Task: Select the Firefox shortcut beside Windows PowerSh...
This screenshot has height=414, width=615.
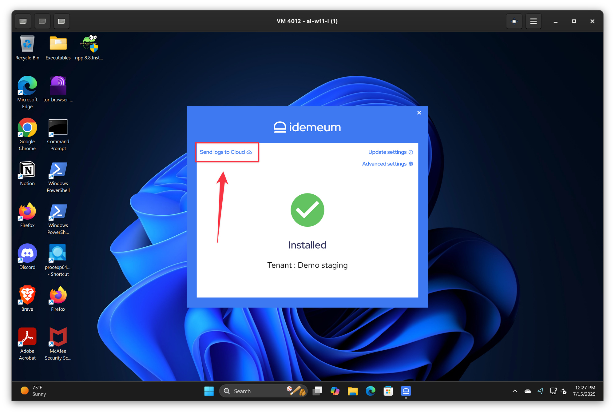Action: [x=27, y=215]
